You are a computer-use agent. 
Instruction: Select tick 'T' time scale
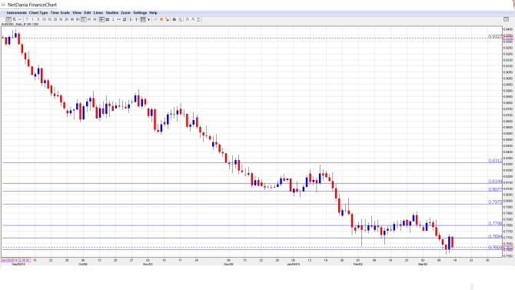pyautogui.click(x=27, y=19)
